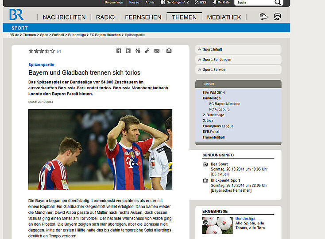This screenshot has width=325, height=239.
Task: Click the Fußball sidebar header
Action: (238, 84)
